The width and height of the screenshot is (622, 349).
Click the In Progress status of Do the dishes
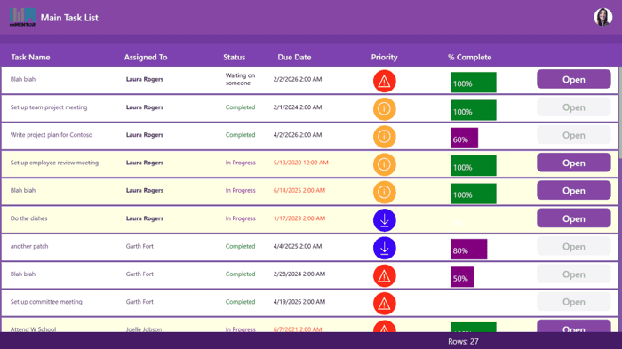click(241, 218)
